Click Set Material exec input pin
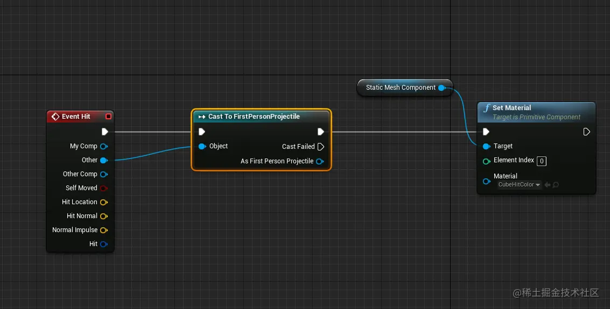 pyautogui.click(x=486, y=132)
